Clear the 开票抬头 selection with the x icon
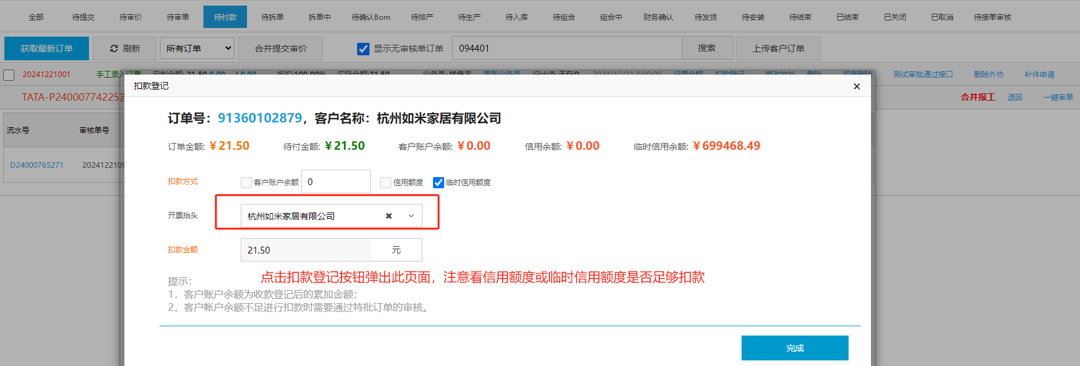The width and height of the screenshot is (1080, 366). pos(389,216)
